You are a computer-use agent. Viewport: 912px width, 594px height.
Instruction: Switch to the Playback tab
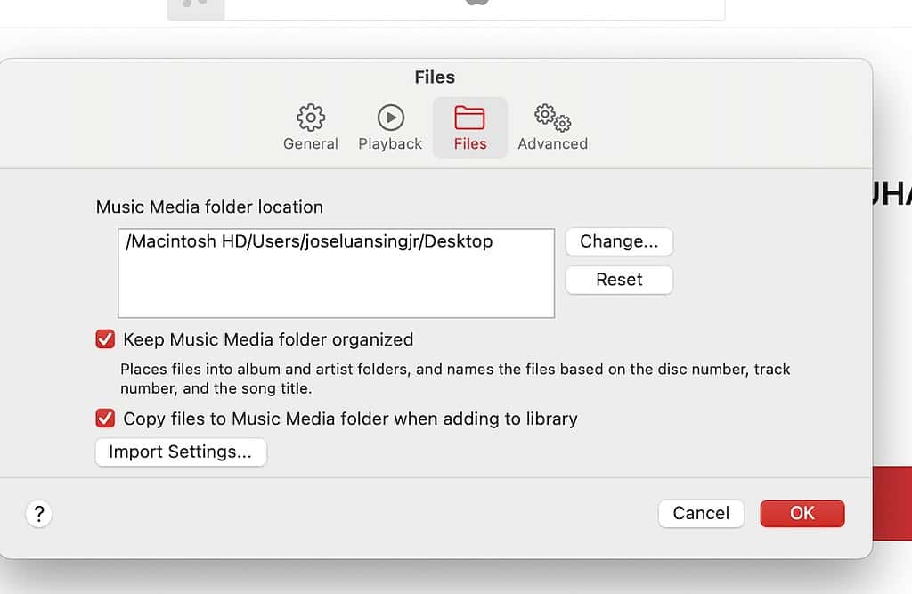click(x=389, y=127)
